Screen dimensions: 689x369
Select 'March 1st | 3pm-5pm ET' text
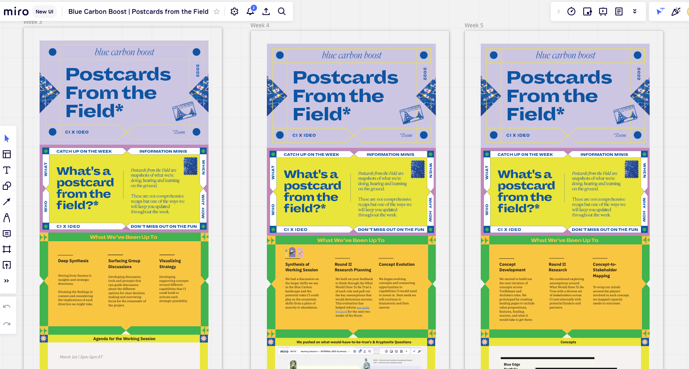(81, 357)
